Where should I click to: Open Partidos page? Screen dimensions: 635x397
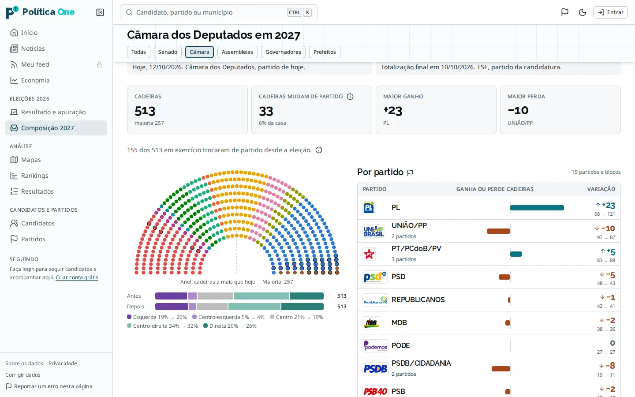pos(56,239)
